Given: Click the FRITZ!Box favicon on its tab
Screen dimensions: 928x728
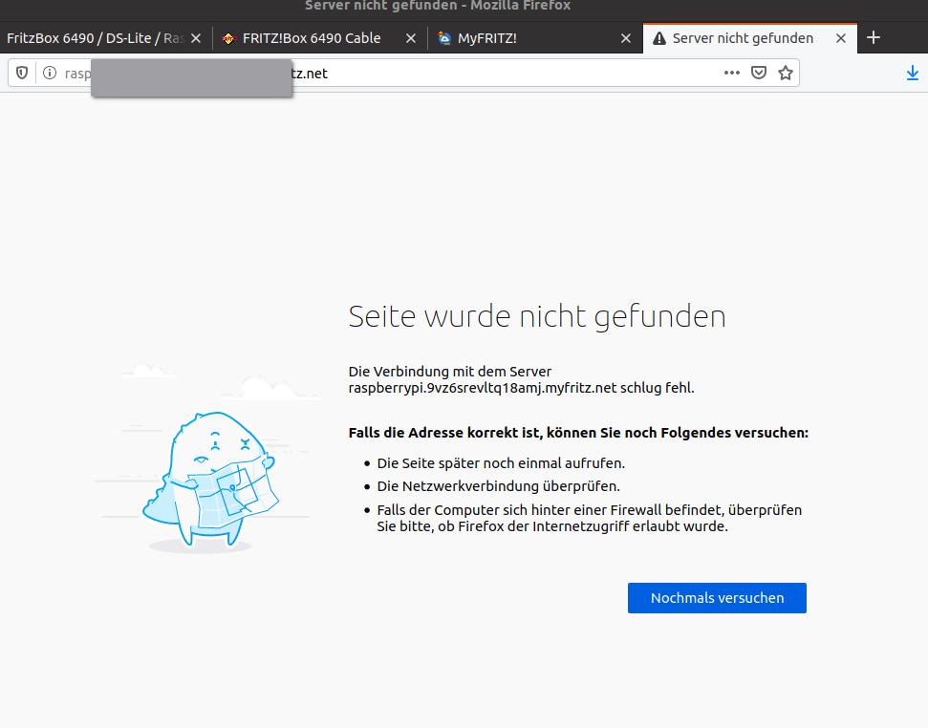Looking at the screenshot, I should 228,38.
